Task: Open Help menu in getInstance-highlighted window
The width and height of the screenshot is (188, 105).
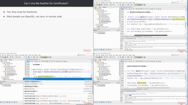Action: pyautogui.click(x=134, y=3)
